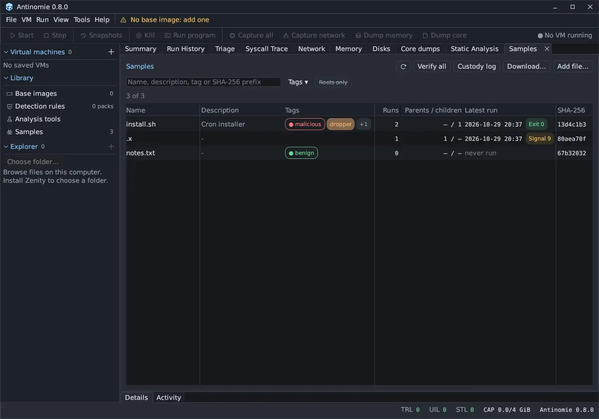The width and height of the screenshot is (599, 419).
Task: Click the Download... button
Action: 526,66
